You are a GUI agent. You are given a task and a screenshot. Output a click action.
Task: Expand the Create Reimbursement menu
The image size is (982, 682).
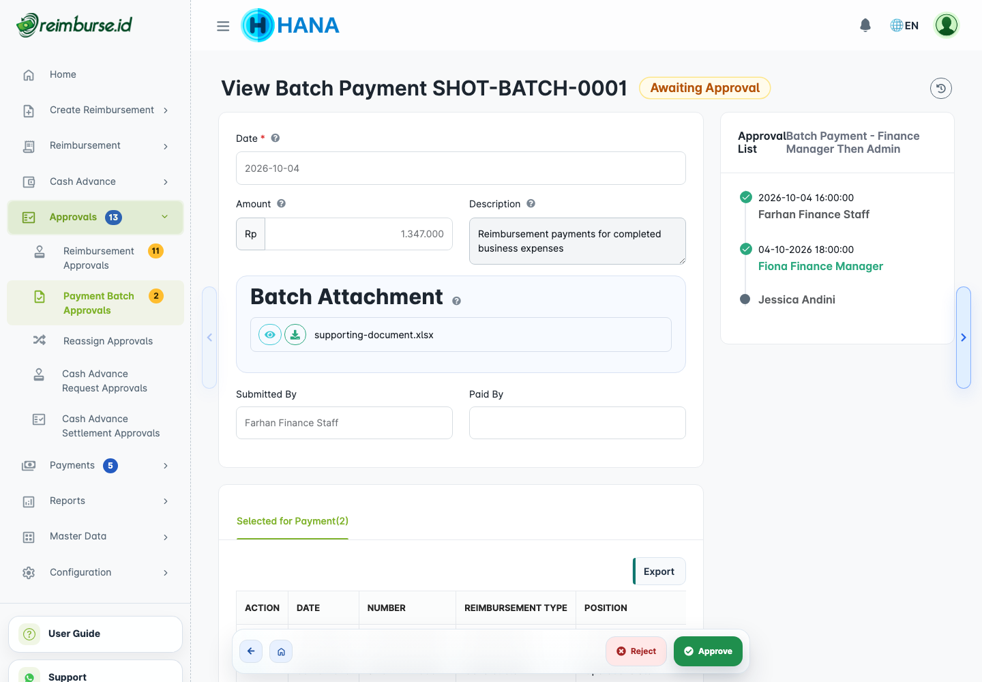[x=95, y=110]
